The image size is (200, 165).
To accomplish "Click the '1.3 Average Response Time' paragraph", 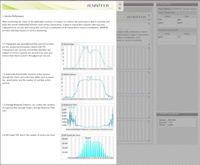I will [28, 108].
